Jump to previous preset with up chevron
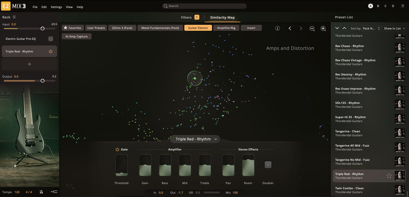This screenshot has height=197, width=409. tap(344, 28)
